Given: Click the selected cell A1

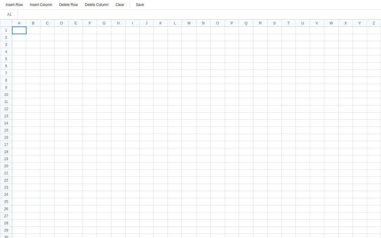Looking at the screenshot, I should click(19, 30).
